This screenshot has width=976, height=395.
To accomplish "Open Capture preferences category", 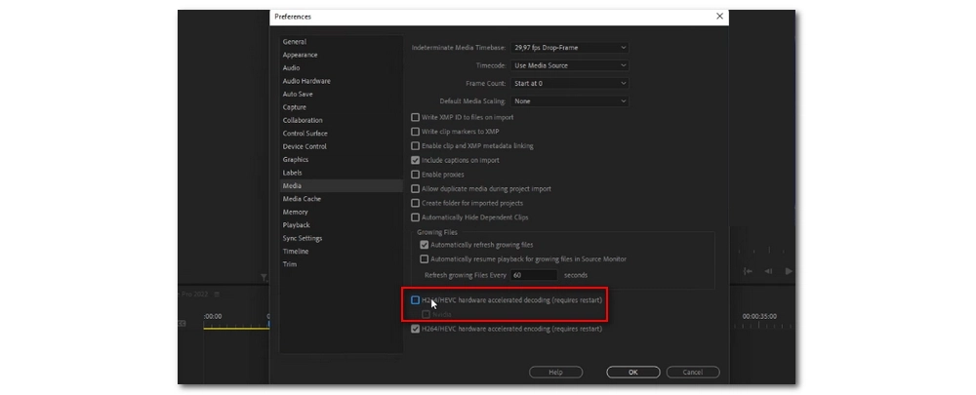I will pyautogui.click(x=295, y=107).
